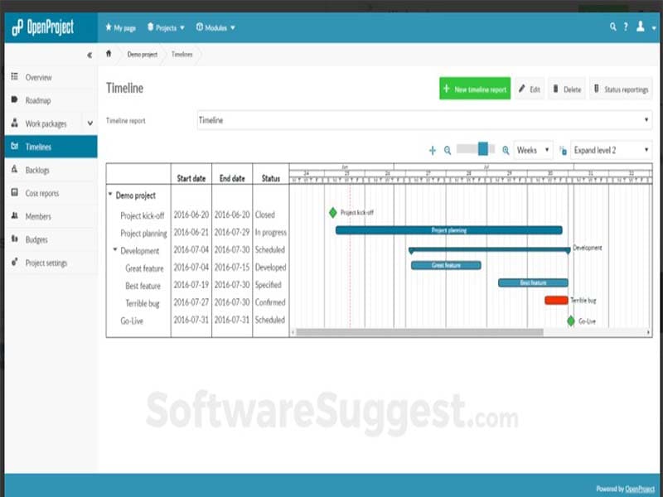Select Project kick-off row name
Screen dimensions: 663x497
tap(142, 215)
